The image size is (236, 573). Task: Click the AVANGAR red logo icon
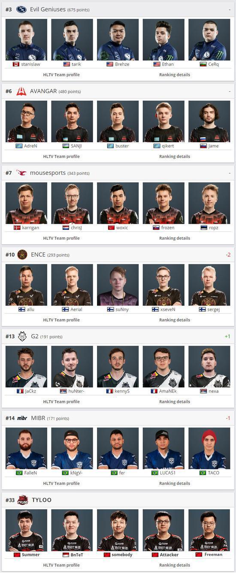[21, 91]
